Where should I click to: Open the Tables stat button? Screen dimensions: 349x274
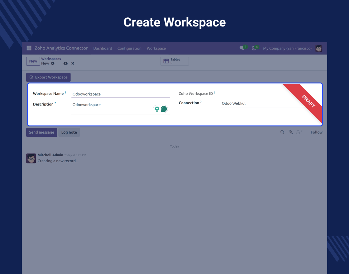[x=174, y=61]
